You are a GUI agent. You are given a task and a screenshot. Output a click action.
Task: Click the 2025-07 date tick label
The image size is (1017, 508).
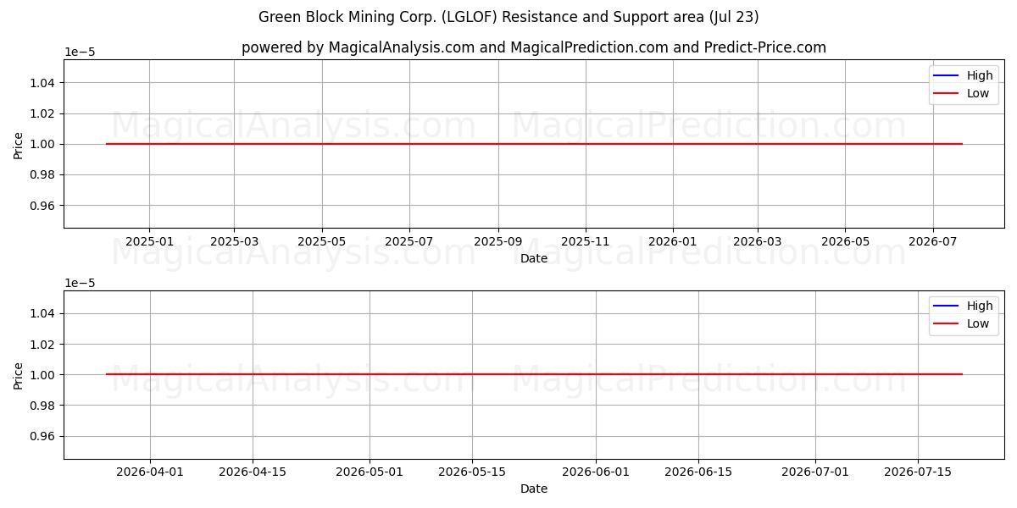click(x=409, y=241)
